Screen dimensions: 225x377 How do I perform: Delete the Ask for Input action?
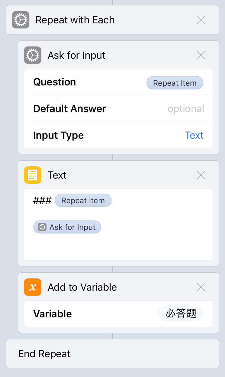coord(201,55)
